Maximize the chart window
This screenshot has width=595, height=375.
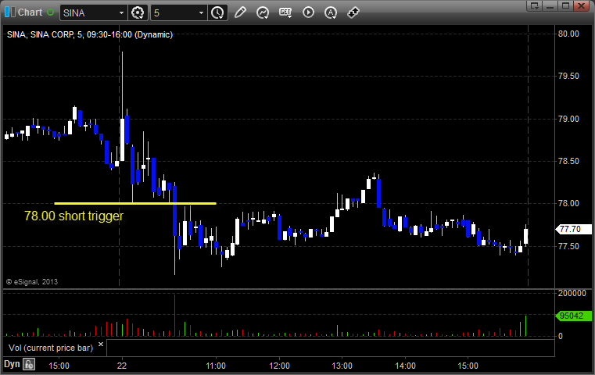pyautogui.click(x=565, y=5)
